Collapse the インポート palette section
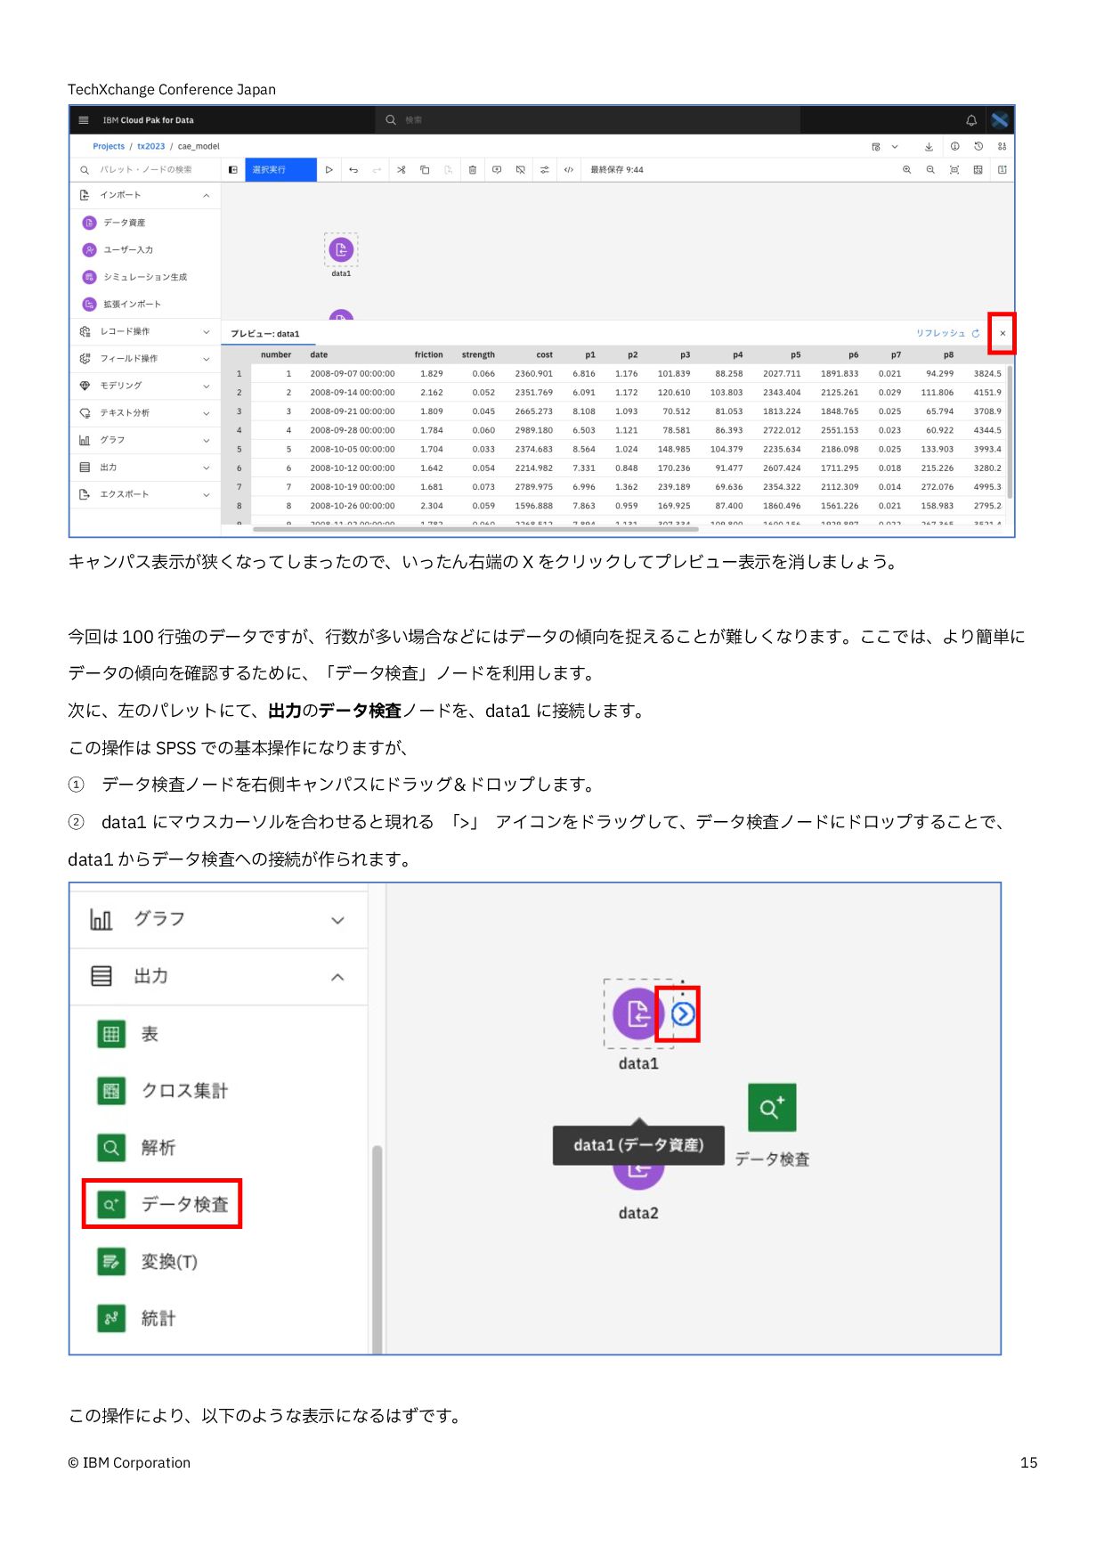The width and height of the screenshot is (1104, 1562). tap(207, 195)
